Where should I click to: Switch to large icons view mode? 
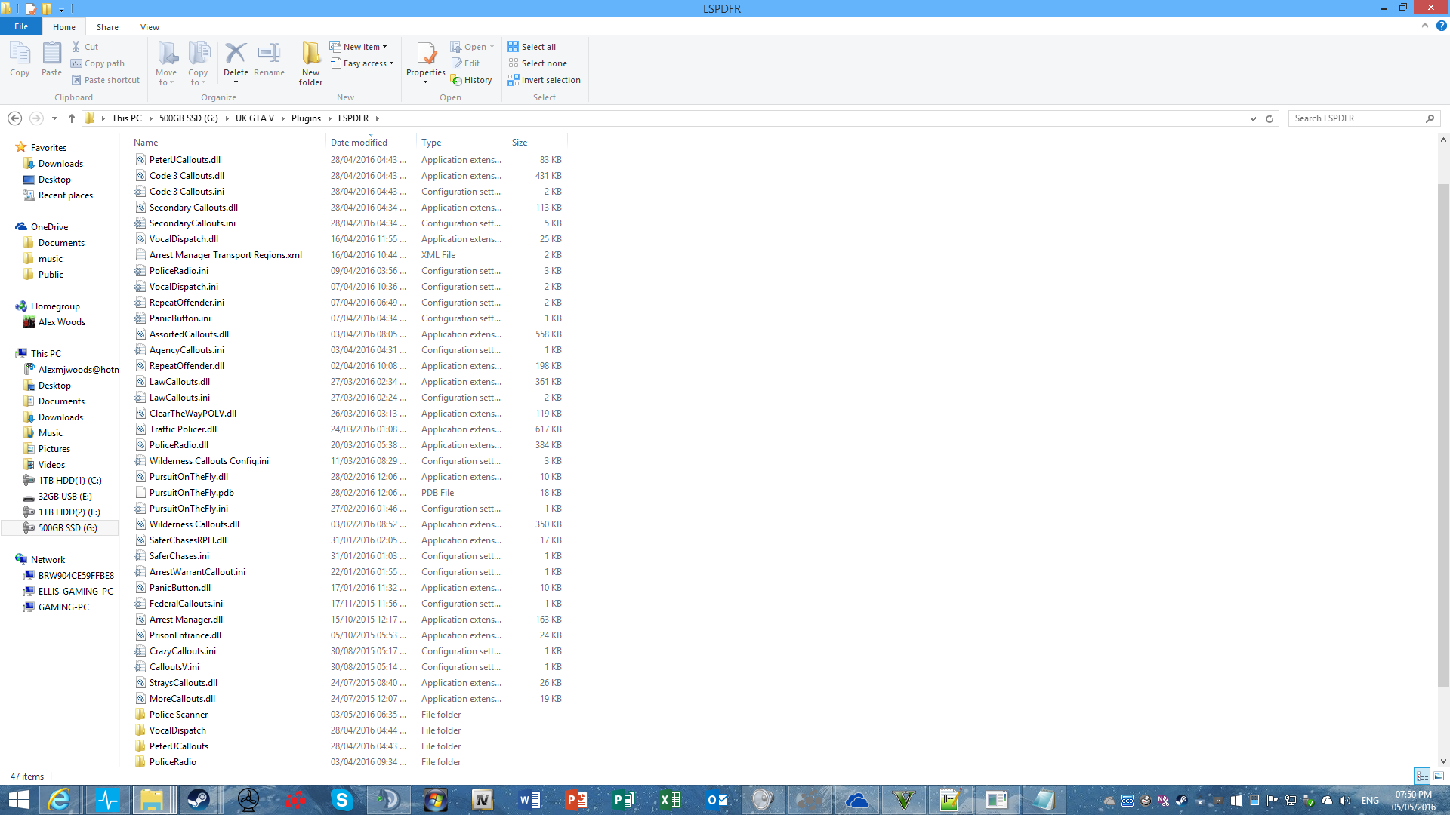(x=1439, y=776)
